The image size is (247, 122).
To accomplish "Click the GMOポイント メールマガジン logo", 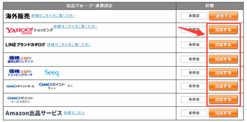I will point(20,100).
